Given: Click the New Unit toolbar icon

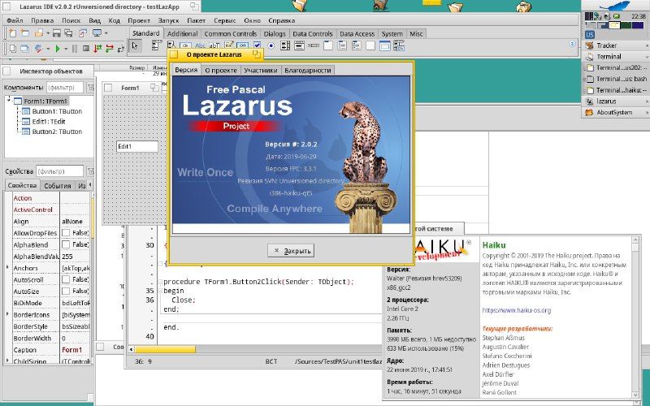Looking at the screenshot, I should tap(12, 33).
